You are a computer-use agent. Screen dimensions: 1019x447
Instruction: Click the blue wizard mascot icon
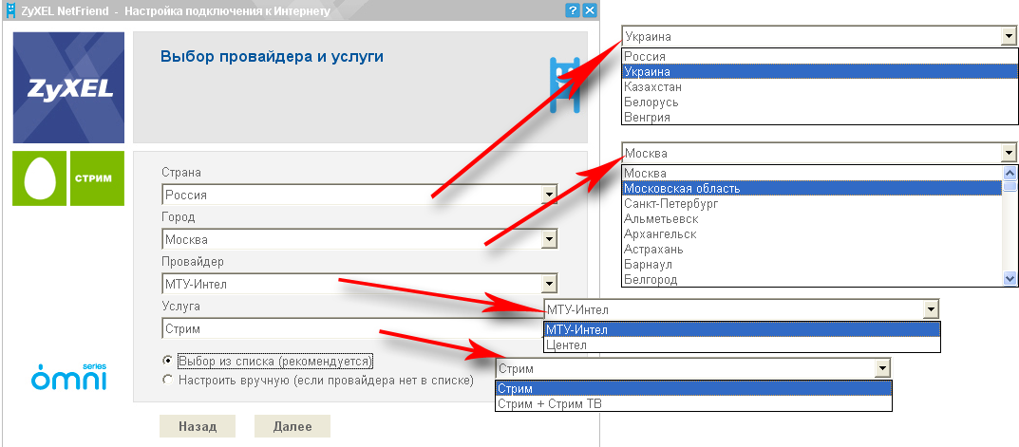click(564, 84)
